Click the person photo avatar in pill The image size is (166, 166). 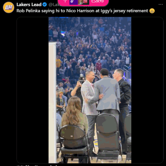pyautogui.click(x=81, y=2)
